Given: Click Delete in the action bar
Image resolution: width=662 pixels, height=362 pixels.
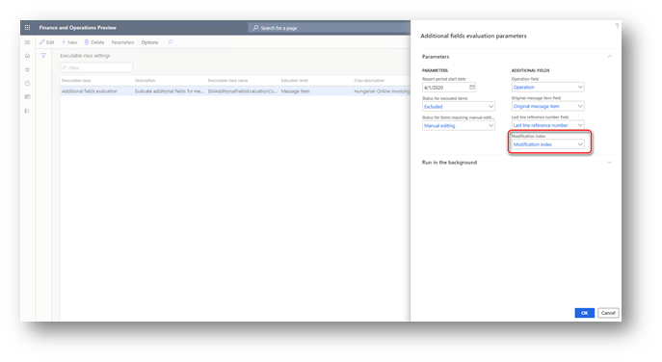Looking at the screenshot, I should 94,42.
